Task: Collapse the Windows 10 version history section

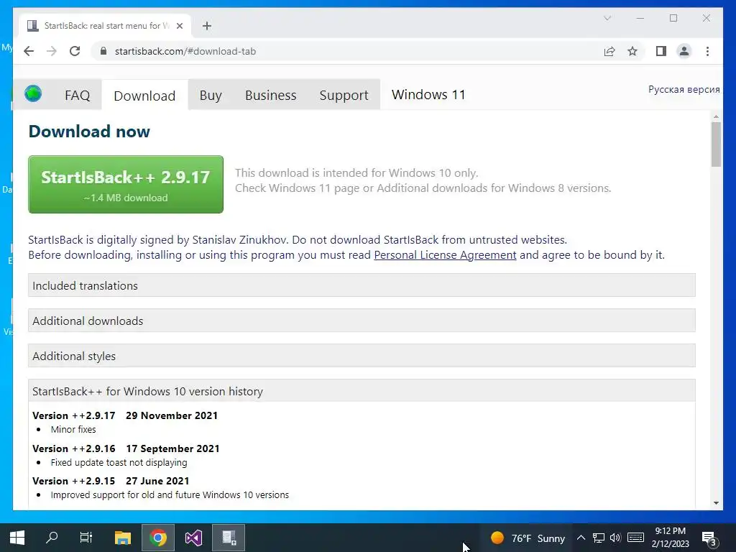Action: (362, 391)
